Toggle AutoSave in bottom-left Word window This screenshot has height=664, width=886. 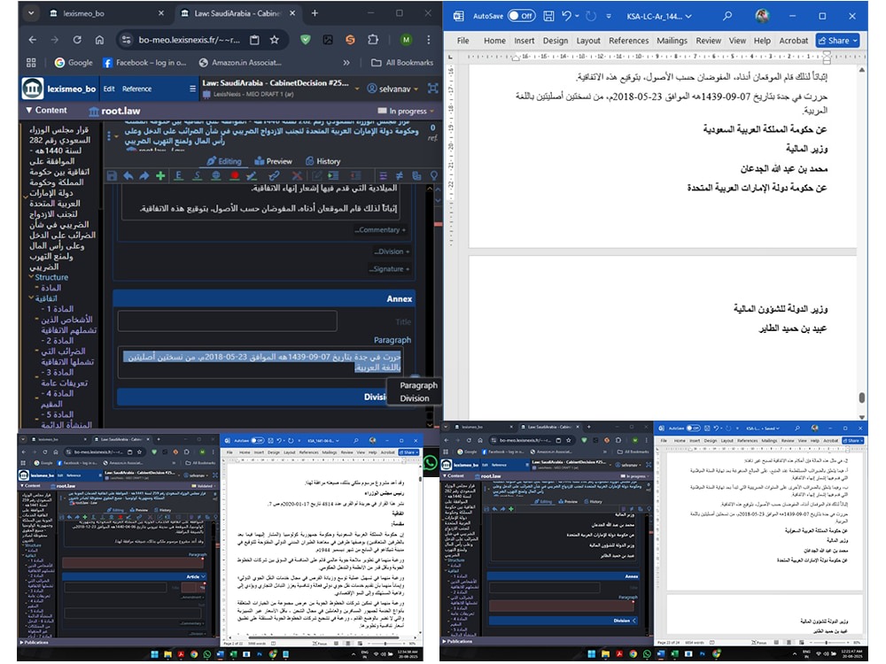coord(258,440)
